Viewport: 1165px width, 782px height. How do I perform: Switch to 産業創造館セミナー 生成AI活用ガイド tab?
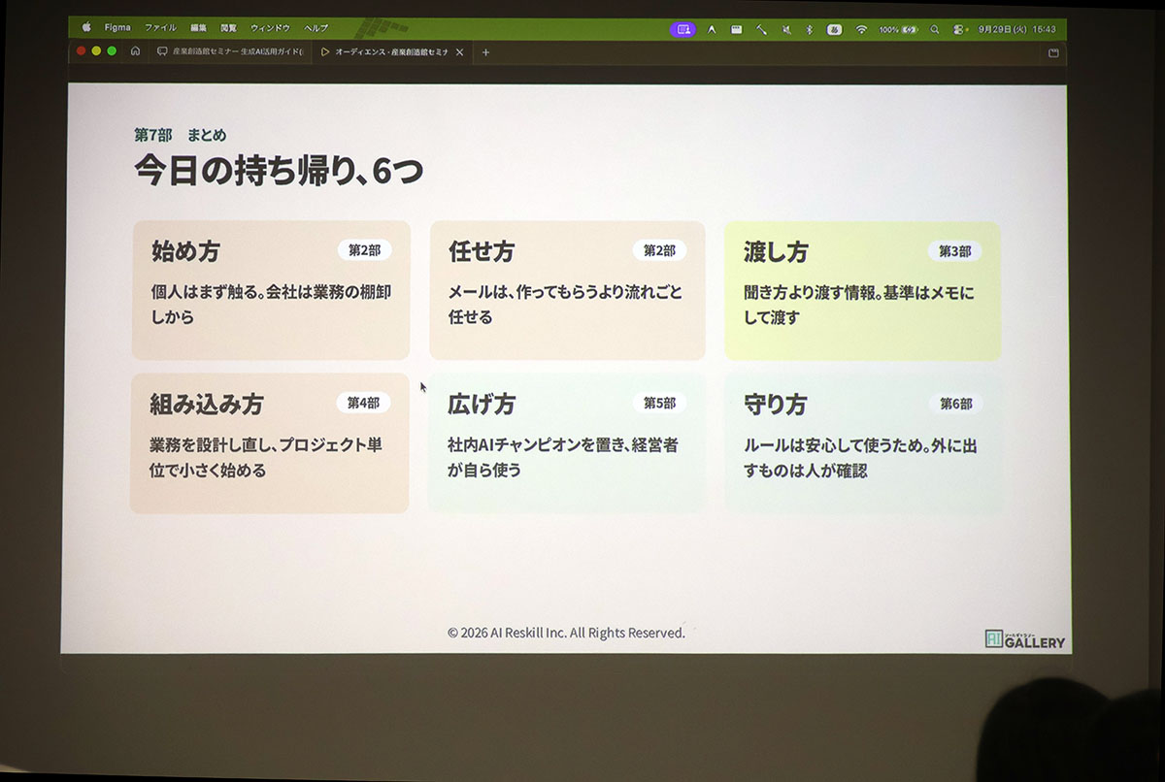230,51
